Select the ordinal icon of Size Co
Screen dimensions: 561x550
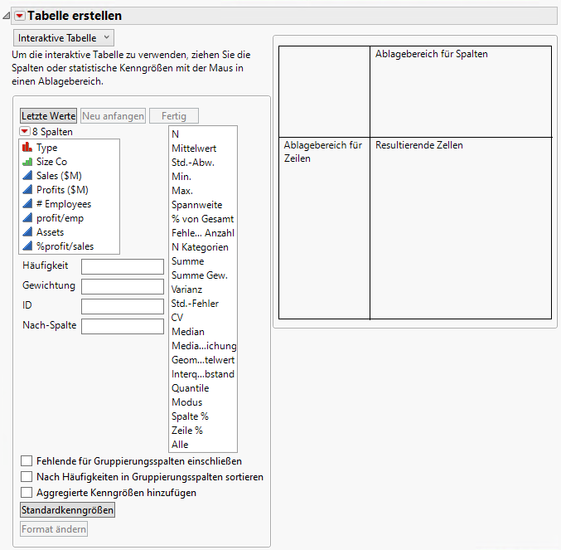(27, 162)
